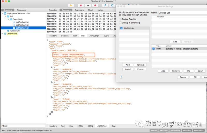The image size is (207, 133).
Task: Click the icon of the first getToolbarList request
Action: (x=14, y=22)
